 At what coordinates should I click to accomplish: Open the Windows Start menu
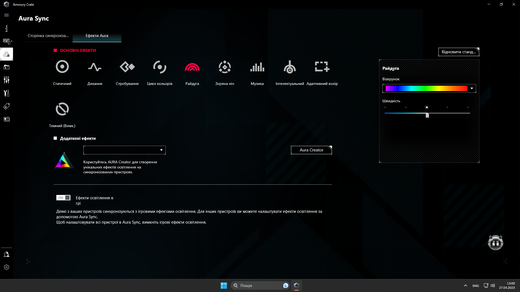click(224, 286)
